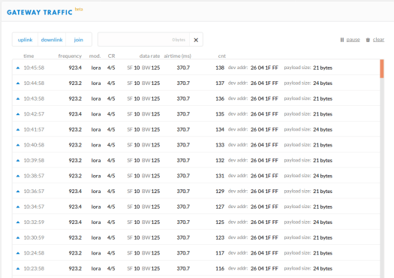Expand uplink arrow of 10:42:57 row
The height and width of the screenshot is (278, 394).
click(x=18, y=114)
